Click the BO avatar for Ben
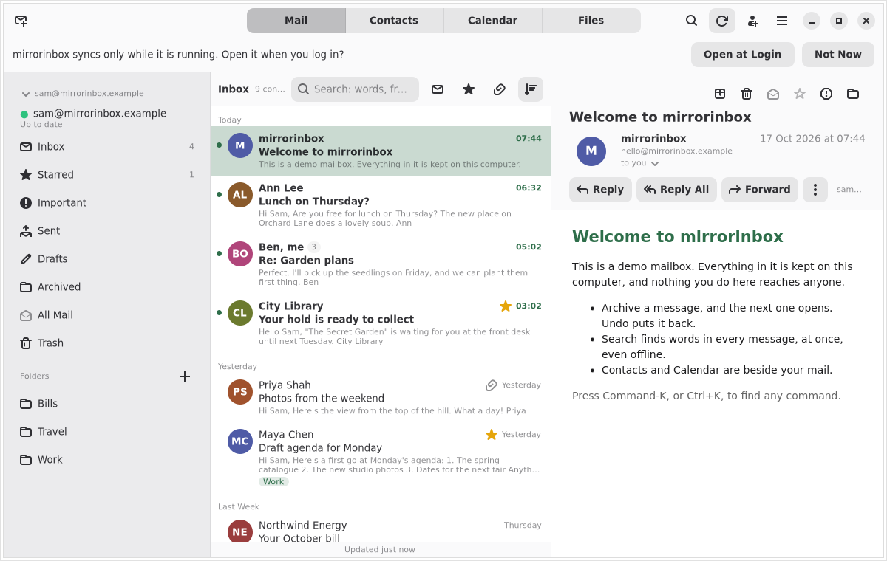The width and height of the screenshot is (887, 561). click(x=240, y=254)
